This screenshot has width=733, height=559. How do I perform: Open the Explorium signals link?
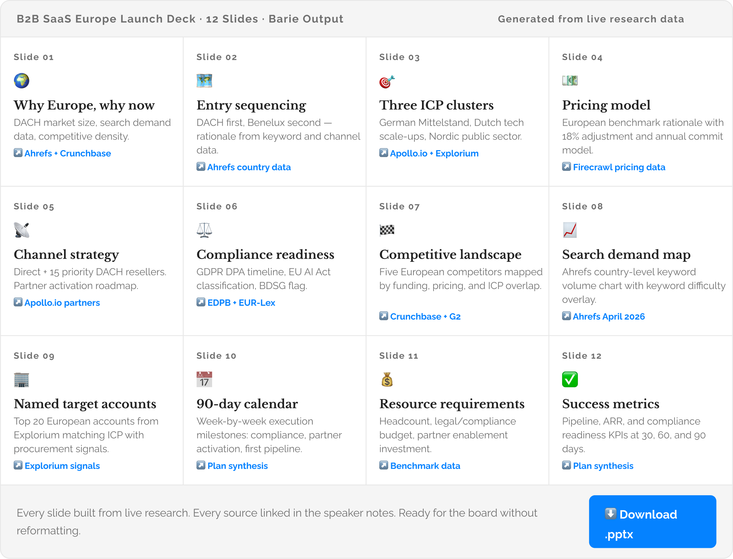coord(56,466)
